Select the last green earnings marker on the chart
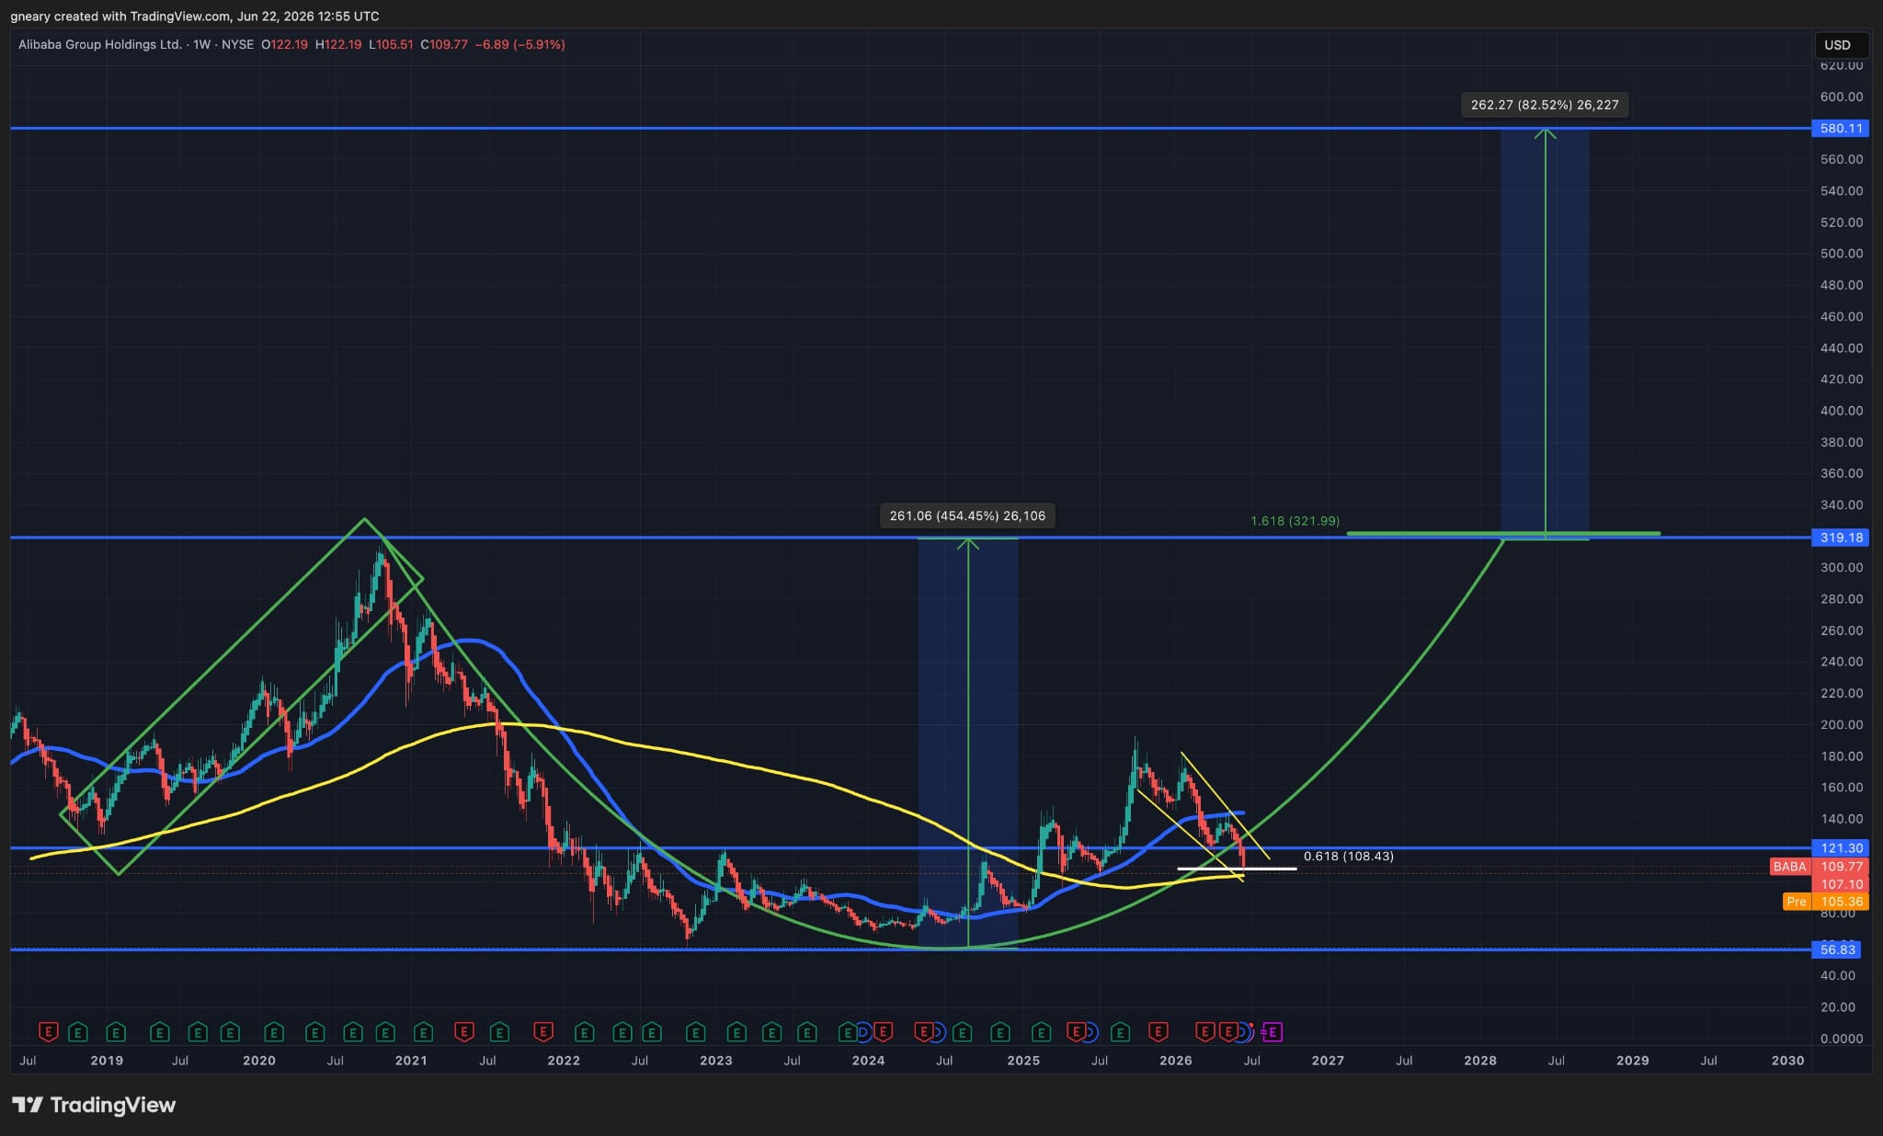1883x1136 pixels. 1120,1032
